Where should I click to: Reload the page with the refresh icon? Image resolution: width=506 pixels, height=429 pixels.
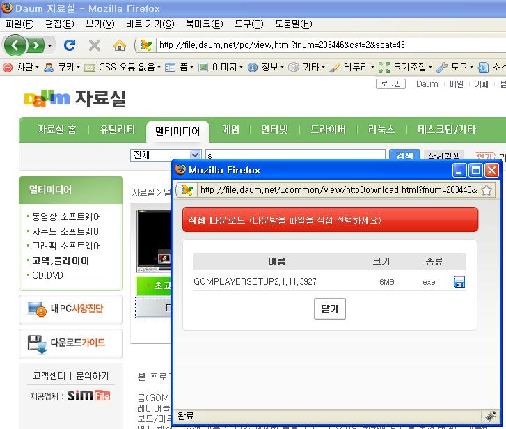(x=70, y=45)
